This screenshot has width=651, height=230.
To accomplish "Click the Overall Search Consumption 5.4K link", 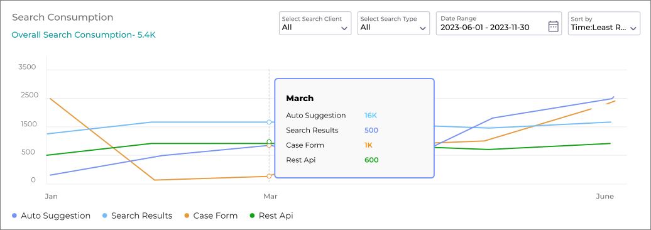I will click(x=84, y=35).
